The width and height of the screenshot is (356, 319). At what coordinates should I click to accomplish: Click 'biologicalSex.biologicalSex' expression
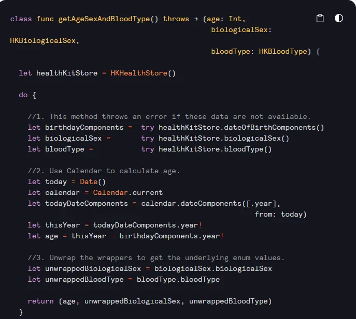(213, 269)
